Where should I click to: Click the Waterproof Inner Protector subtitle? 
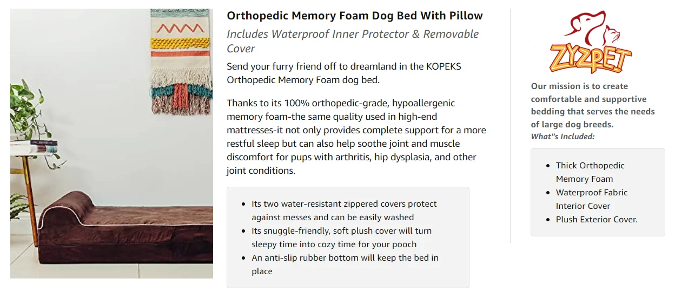coord(353,41)
